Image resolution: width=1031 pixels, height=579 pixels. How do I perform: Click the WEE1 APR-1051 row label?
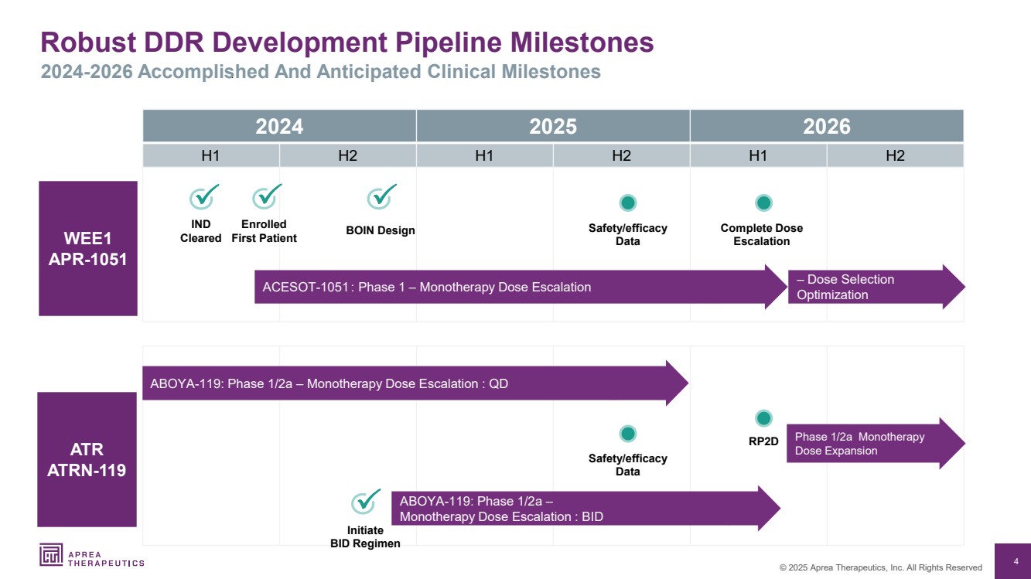(x=88, y=248)
